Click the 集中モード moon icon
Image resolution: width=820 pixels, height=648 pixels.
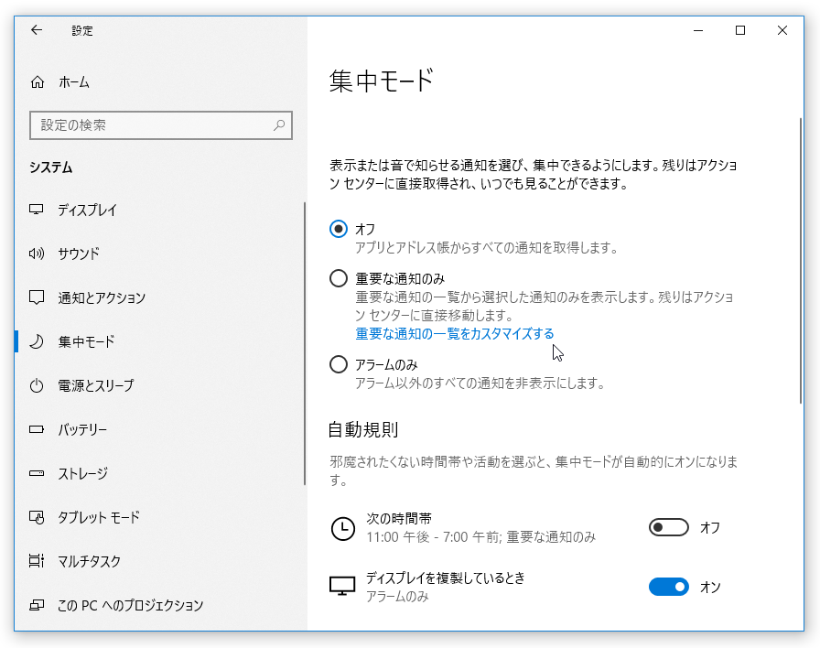coord(36,341)
